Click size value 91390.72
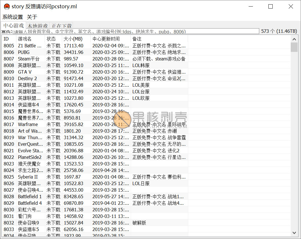The width and height of the screenshot is (301, 239). point(74,72)
